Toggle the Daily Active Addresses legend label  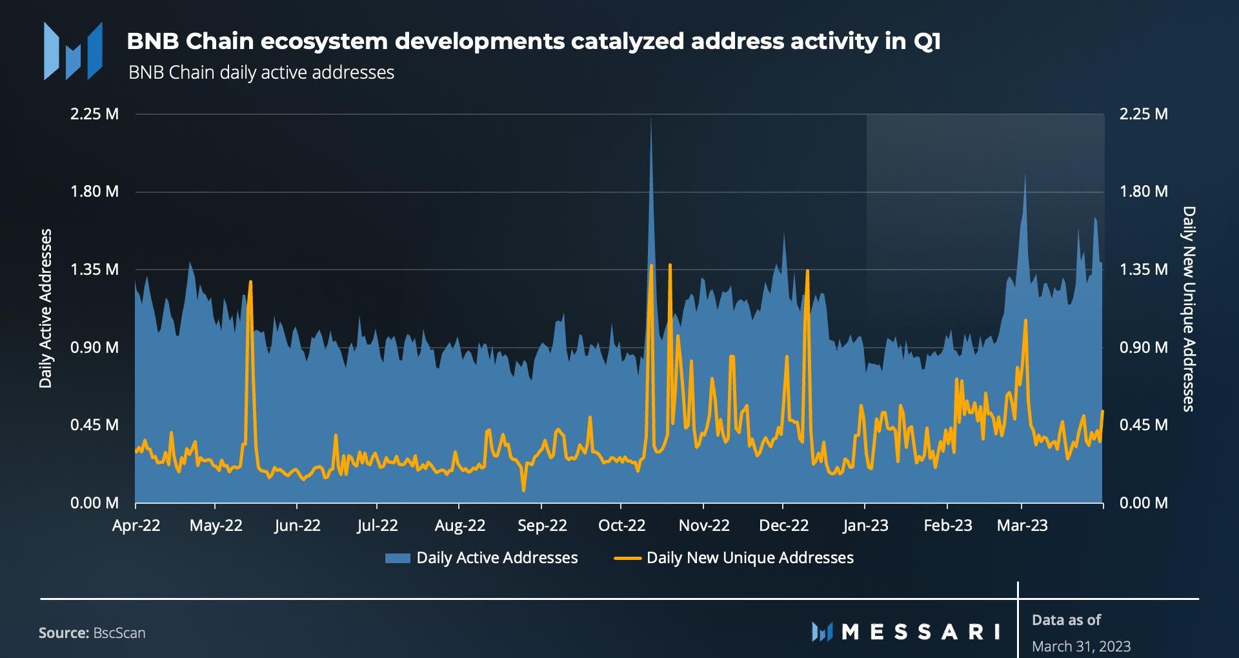pos(497,558)
